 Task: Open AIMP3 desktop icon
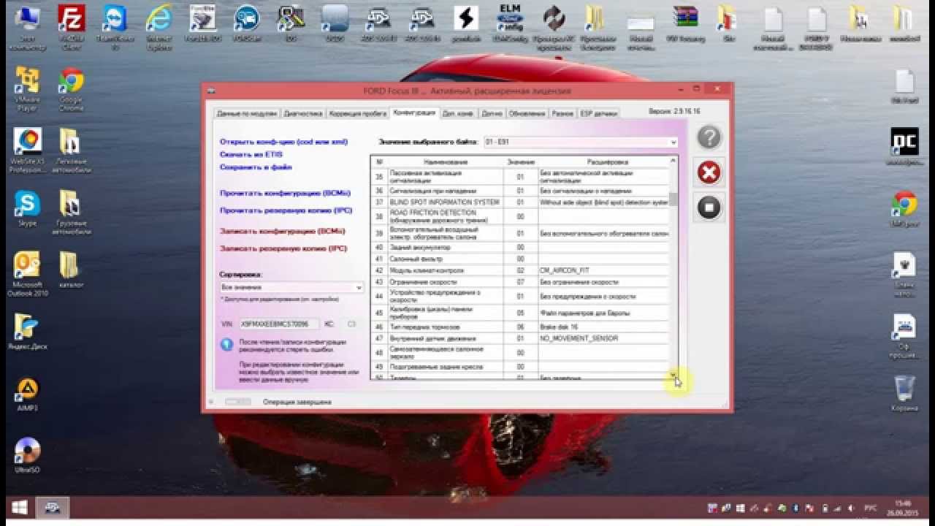(x=28, y=394)
